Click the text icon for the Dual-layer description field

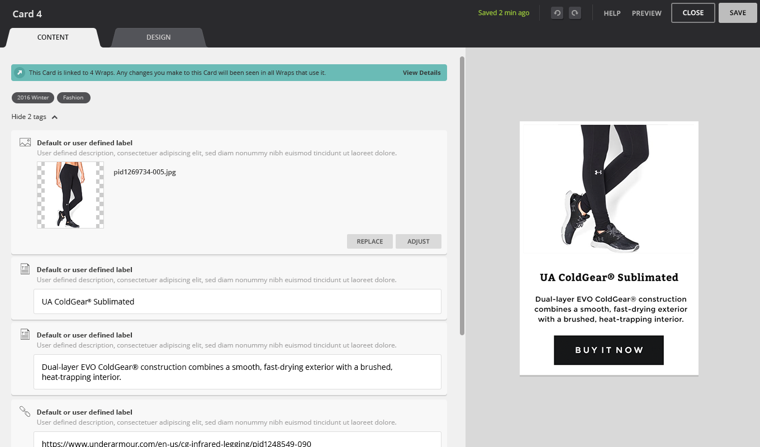click(25, 335)
